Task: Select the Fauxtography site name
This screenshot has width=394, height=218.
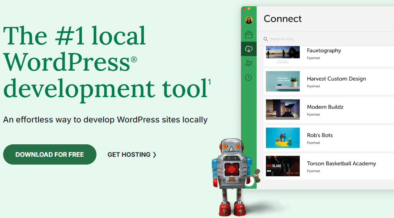Action: tap(324, 51)
